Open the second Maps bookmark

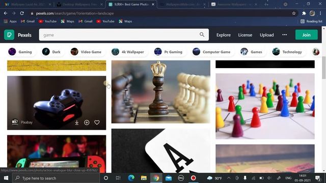[x=125, y=21]
